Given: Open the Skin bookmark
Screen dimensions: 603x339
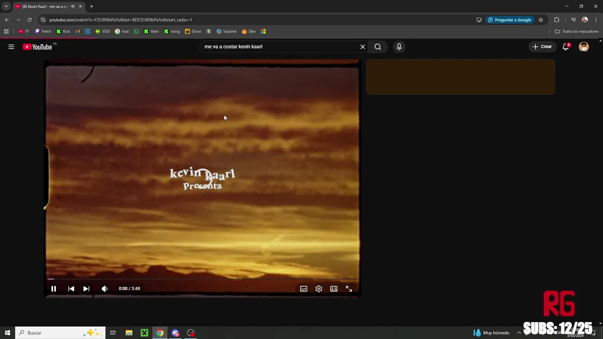Looking at the screenshot, I should point(249,32).
